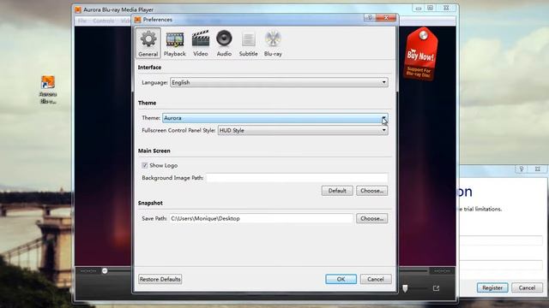Open Controls menu in Aurora player
549x308 pixels.
(x=104, y=21)
